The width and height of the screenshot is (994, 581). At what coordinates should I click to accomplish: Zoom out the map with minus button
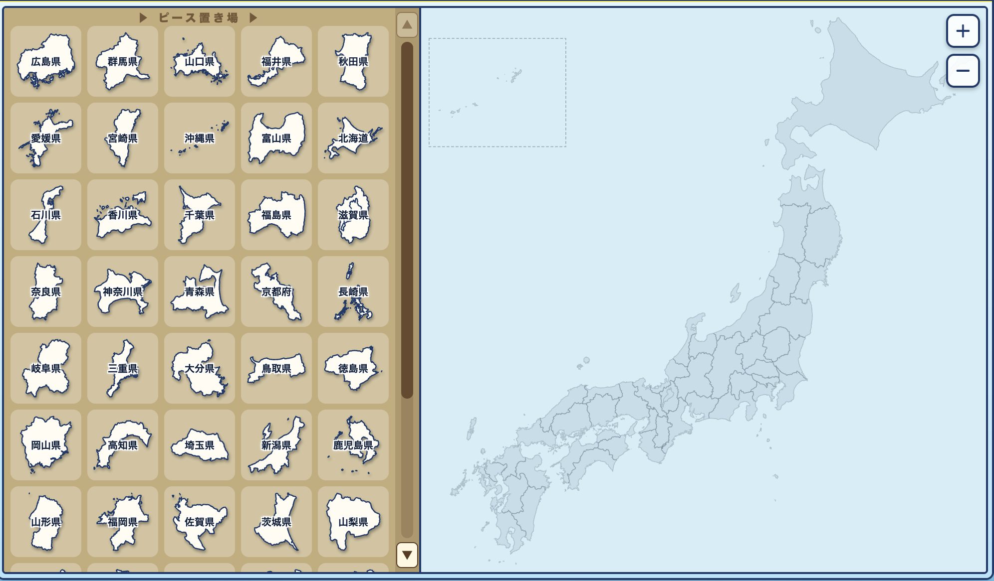click(x=963, y=71)
